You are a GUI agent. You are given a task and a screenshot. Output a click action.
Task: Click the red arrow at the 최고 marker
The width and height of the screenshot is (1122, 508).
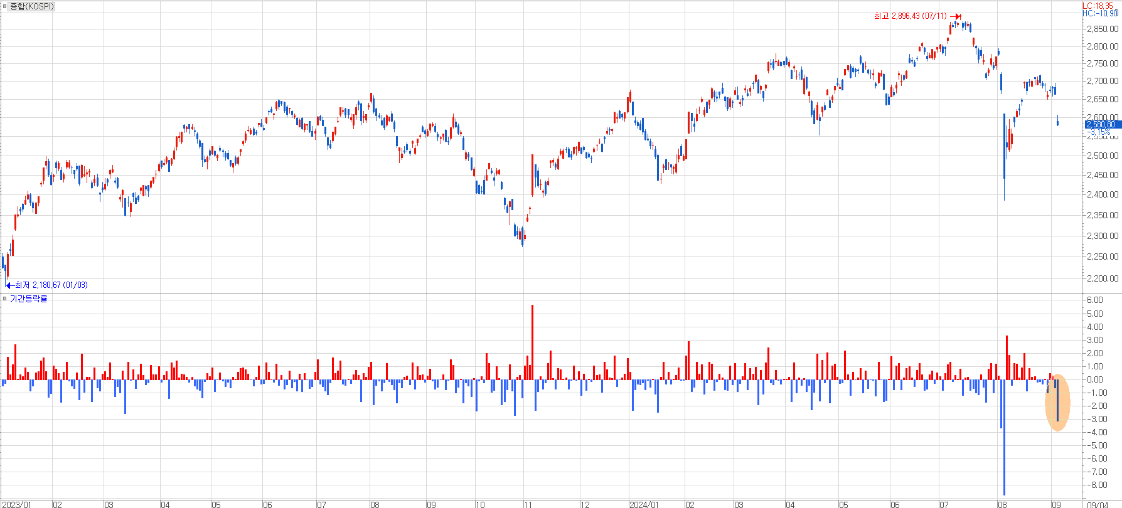pos(955,16)
